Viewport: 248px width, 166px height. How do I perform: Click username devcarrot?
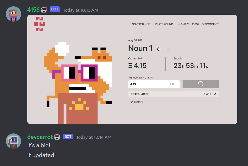tap(40, 137)
